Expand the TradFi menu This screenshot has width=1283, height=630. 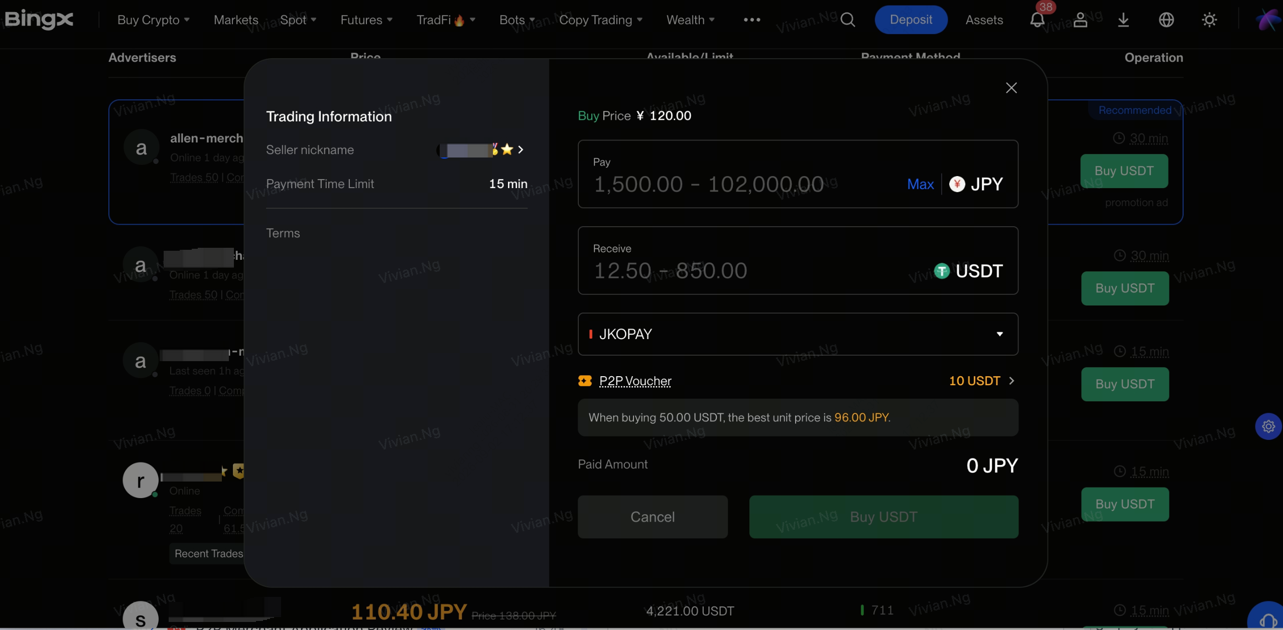(446, 20)
